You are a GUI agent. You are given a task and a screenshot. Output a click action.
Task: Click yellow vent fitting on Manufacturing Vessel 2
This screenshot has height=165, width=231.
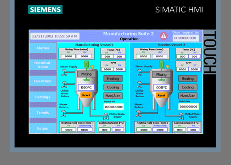[92, 67]
